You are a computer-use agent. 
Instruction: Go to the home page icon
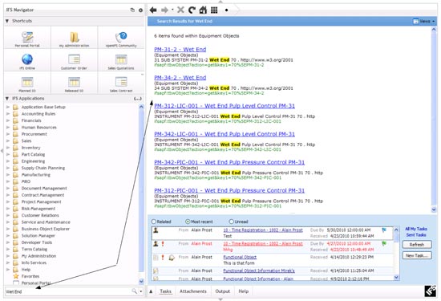pos(203,10)
